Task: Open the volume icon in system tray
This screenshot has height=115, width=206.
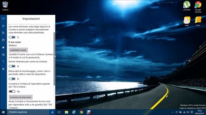Action: (x=188, y=112)
